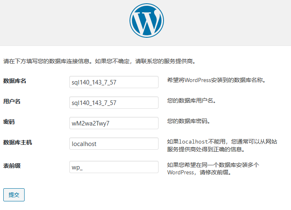The width and height of the screenshot is (291, 210).
Task: Click the 用户名 label
Action: pos(12,101)
